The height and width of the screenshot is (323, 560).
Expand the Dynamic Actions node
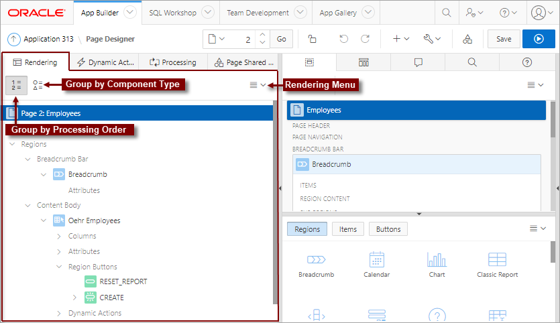coord(59,313)
